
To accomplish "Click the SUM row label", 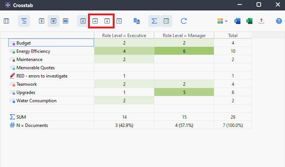I will [21, 117].
